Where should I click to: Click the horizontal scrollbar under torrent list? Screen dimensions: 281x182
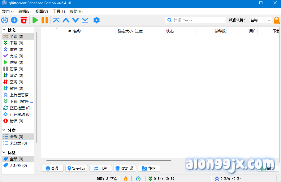(108, 160)
